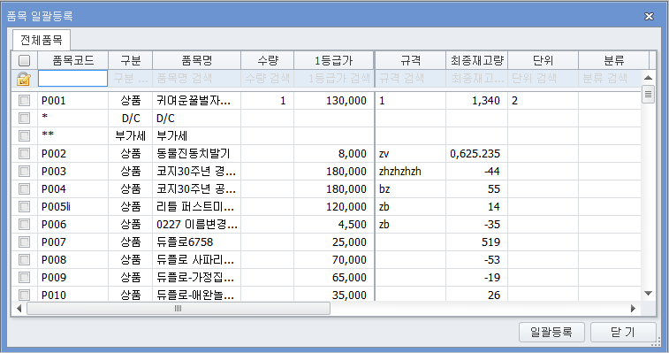Click the filter edit icon in search row
669x353 pixels.
point(24,79)
